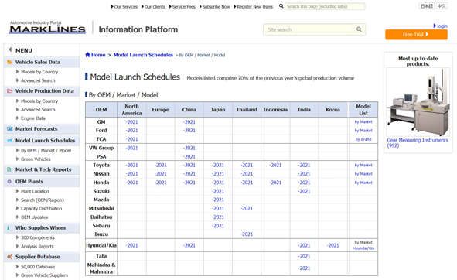Viewport: 457px width, 280px height.
Task: Click the Model Launch Schedules sidebar icon
Action: pyautogui.click(x=9, y=141)
